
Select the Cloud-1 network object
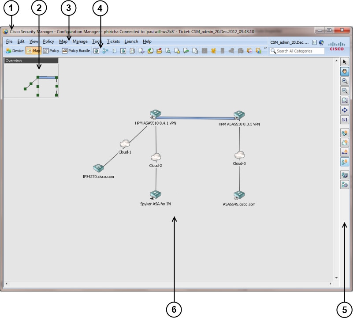click(x=125, y=144)
